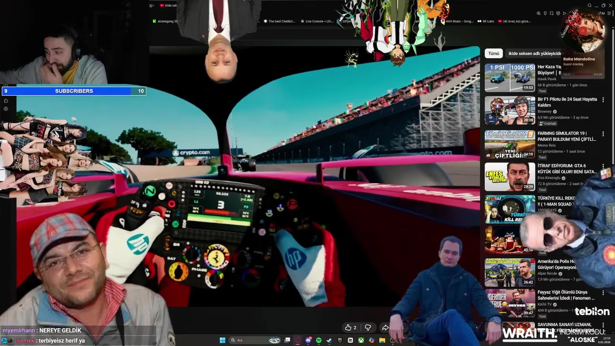Click the YouTube like thumbs-up button
This screenshot has width=615, height=346.
click(348, 327)
